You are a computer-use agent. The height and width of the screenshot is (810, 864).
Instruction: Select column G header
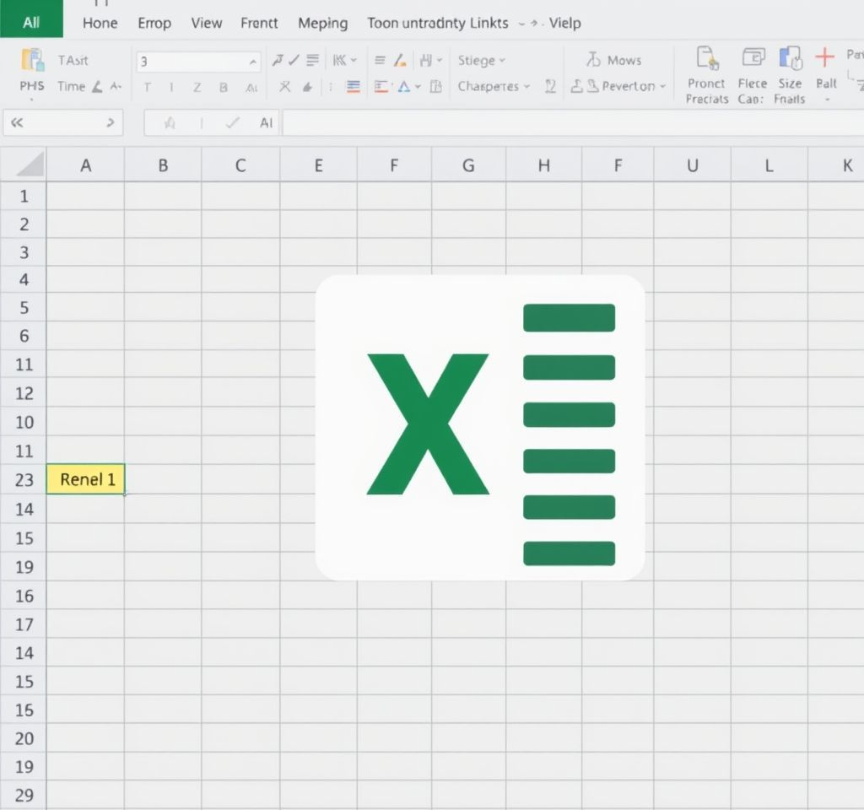468,165
